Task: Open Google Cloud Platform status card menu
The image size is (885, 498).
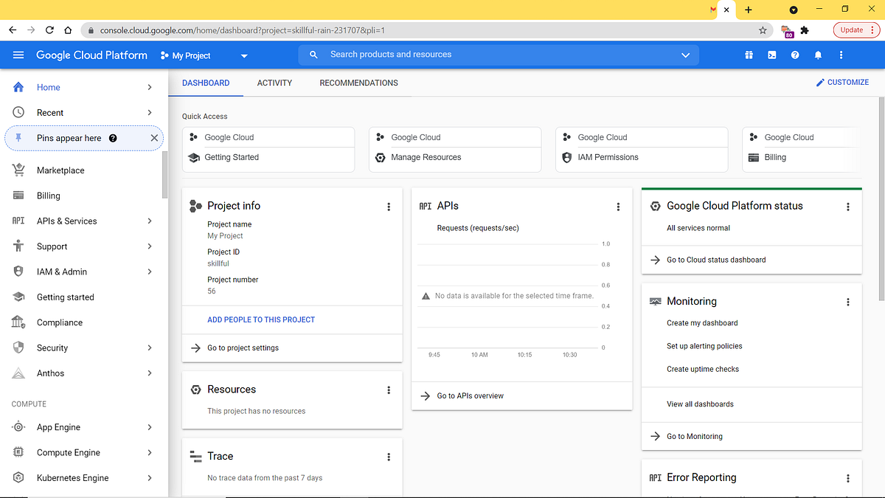Action: point(848,207)
